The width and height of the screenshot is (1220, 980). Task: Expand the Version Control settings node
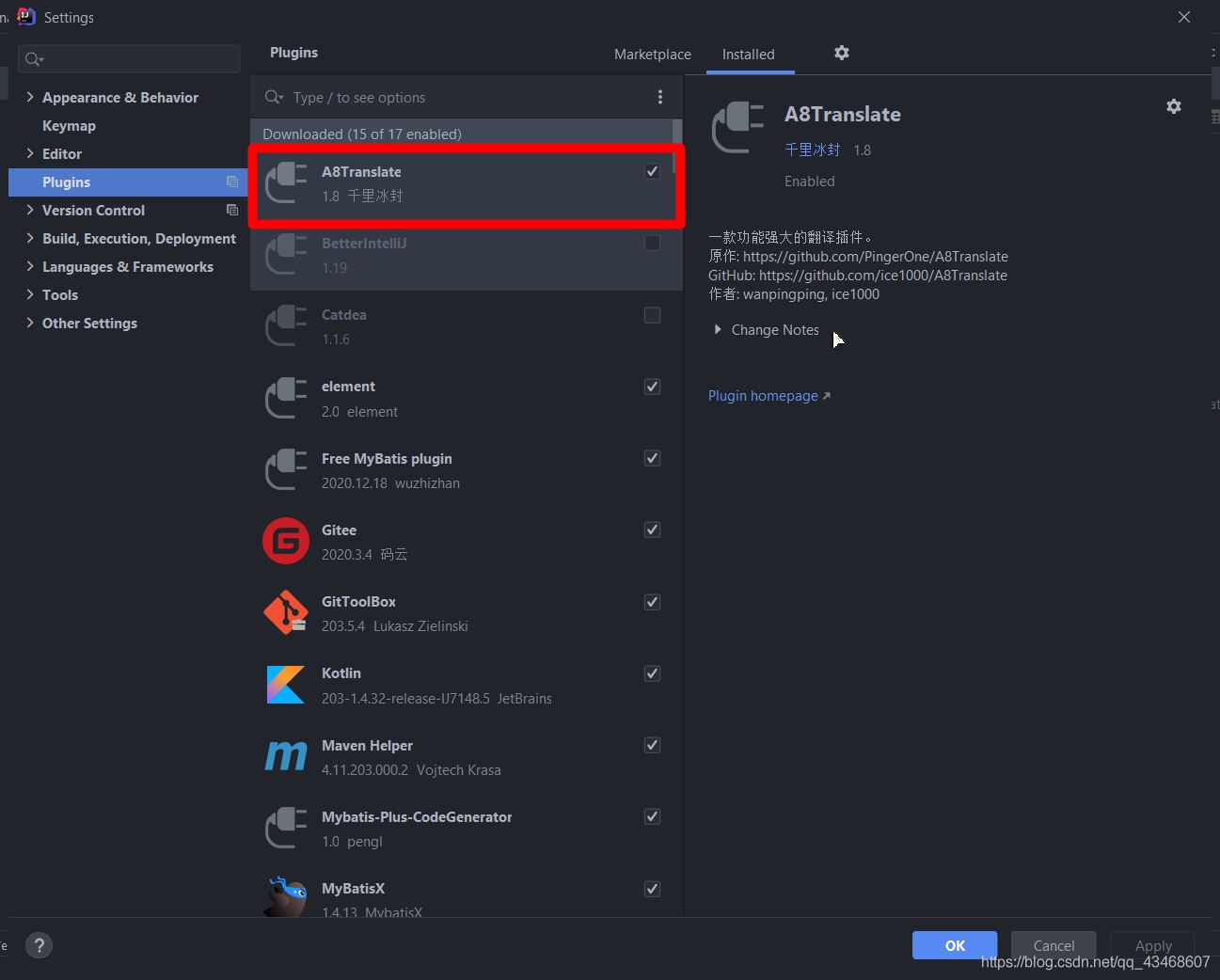click(30, 210)
